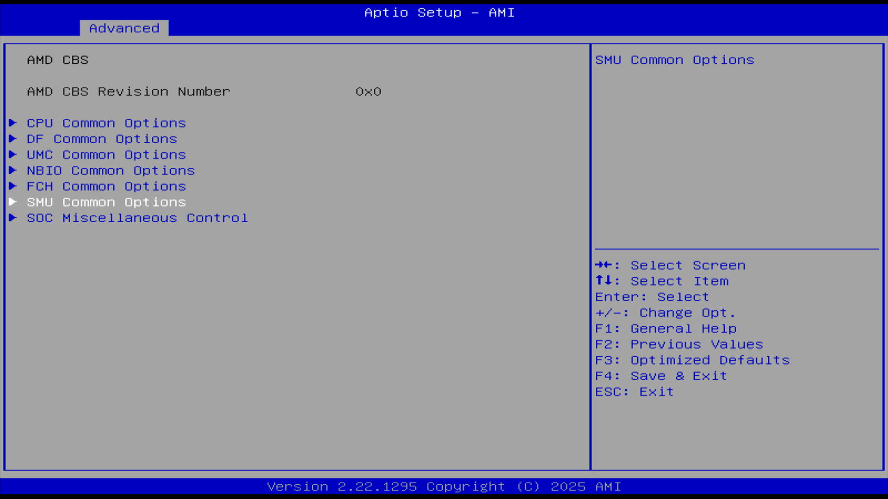Click arrow icon beside SOC Miscellaneous Control
Screen dimensions: 888x499
click(x=13, y=218)
